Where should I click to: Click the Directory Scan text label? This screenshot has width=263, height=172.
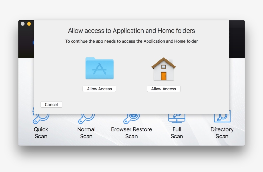(x=222, y=133)
